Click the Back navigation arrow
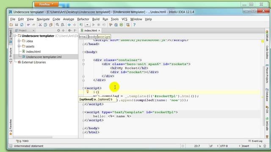Image resolution: width=271 pixels, height=152 pixels. tap(69, 25)
